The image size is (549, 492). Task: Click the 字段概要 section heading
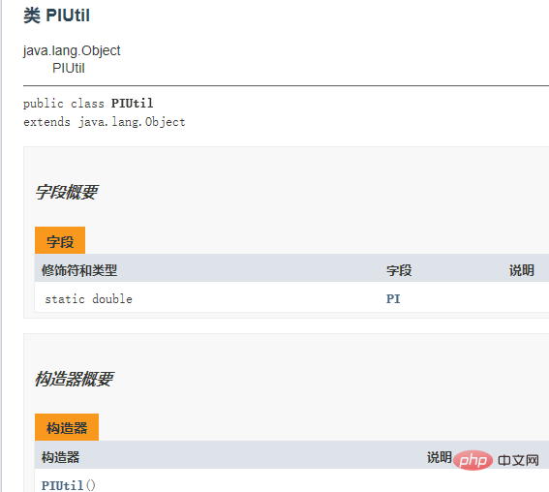[x=66, y=192]
